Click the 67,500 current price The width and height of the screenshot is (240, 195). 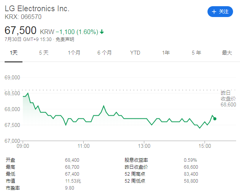tap(21, 31)
